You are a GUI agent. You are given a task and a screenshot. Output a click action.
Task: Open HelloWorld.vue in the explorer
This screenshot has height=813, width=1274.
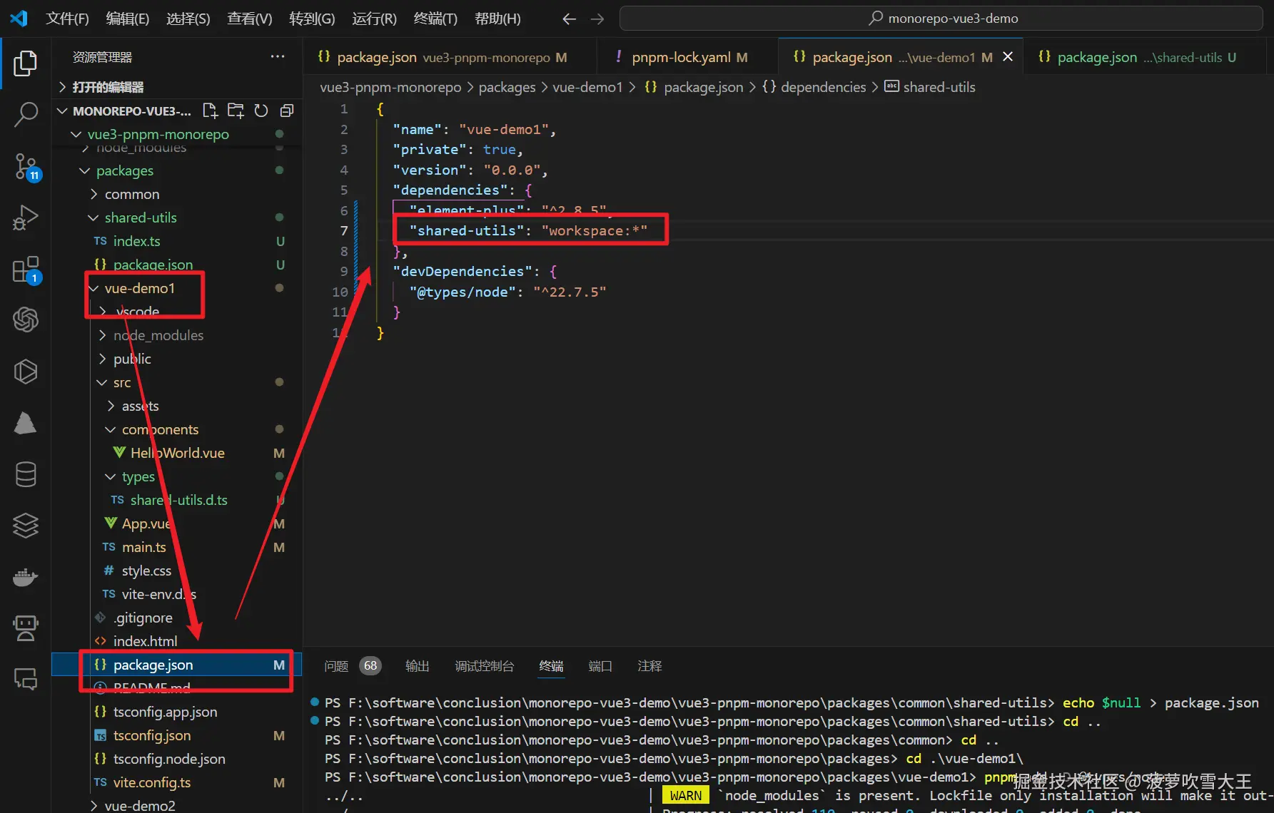point(177,453)
